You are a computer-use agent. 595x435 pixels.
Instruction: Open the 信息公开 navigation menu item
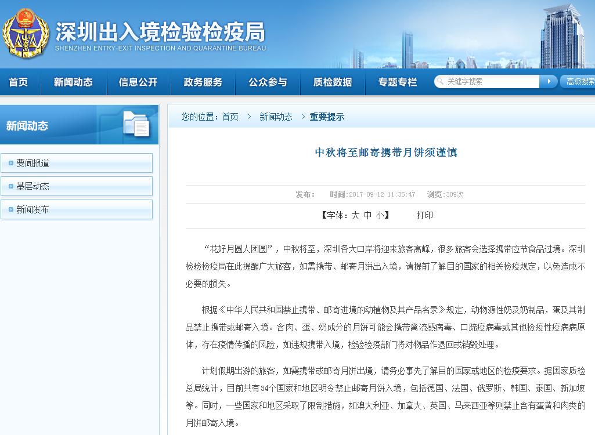[x=138, y=82]
